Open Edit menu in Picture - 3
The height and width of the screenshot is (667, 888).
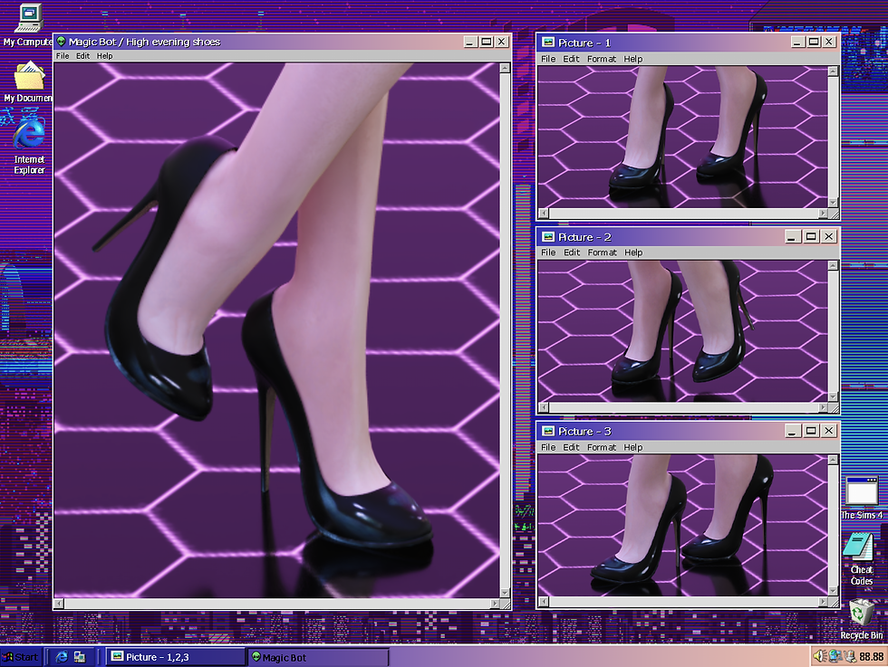571,447
